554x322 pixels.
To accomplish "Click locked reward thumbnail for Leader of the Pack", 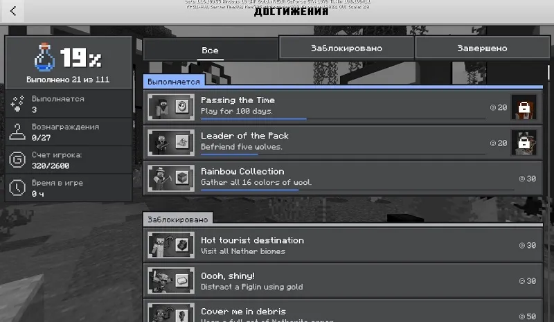I will tap(524, 143).
